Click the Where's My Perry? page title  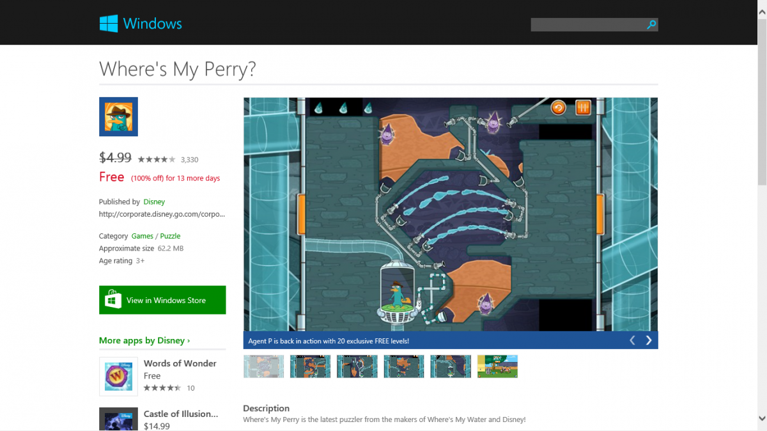[x=178, y=69]
